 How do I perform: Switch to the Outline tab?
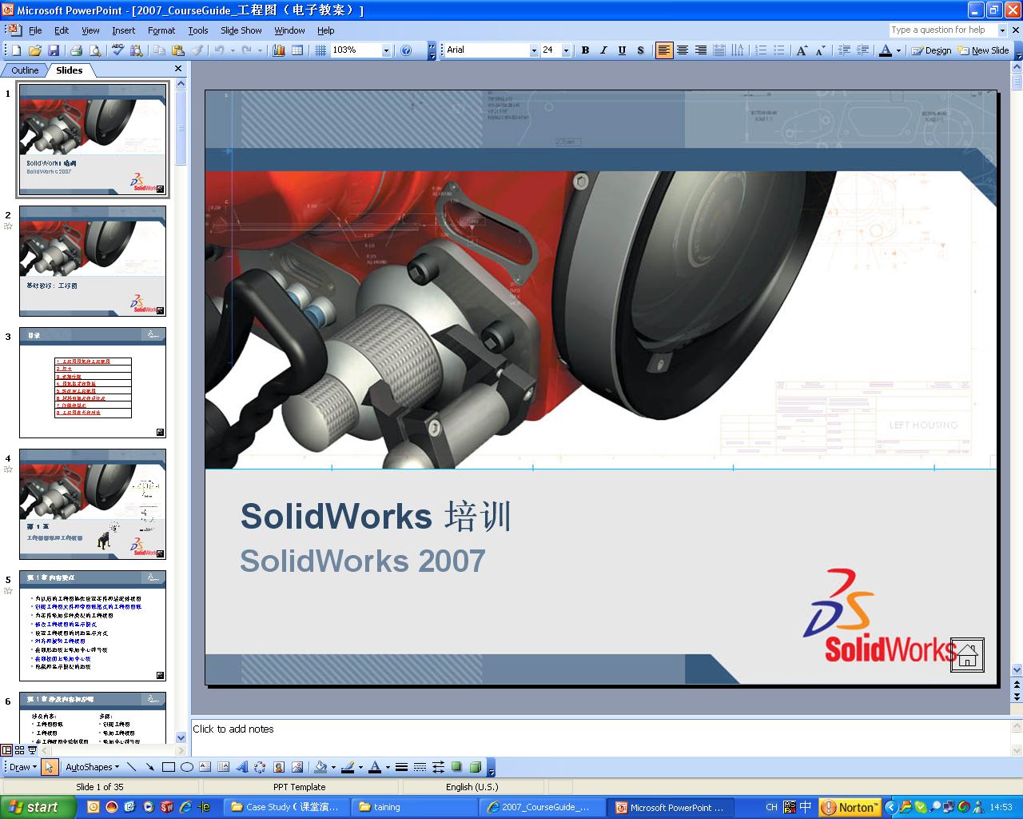[x=25, y=70]
